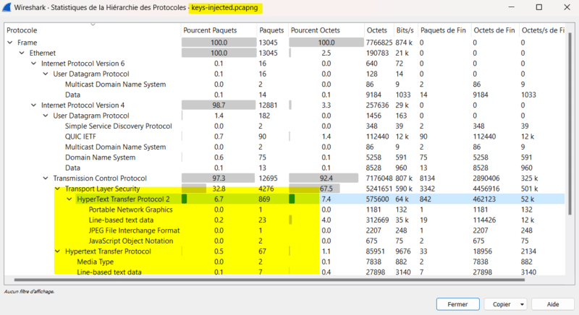Image resolution: width=579 pixels, height=315 pixels.
Task: Click 92.4 percent octets bar in TCP row
Action: coord(324,178)
